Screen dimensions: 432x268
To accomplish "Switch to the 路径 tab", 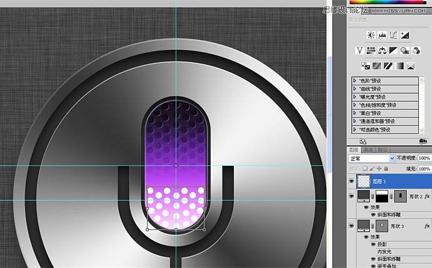I will (x=383, y=150).
